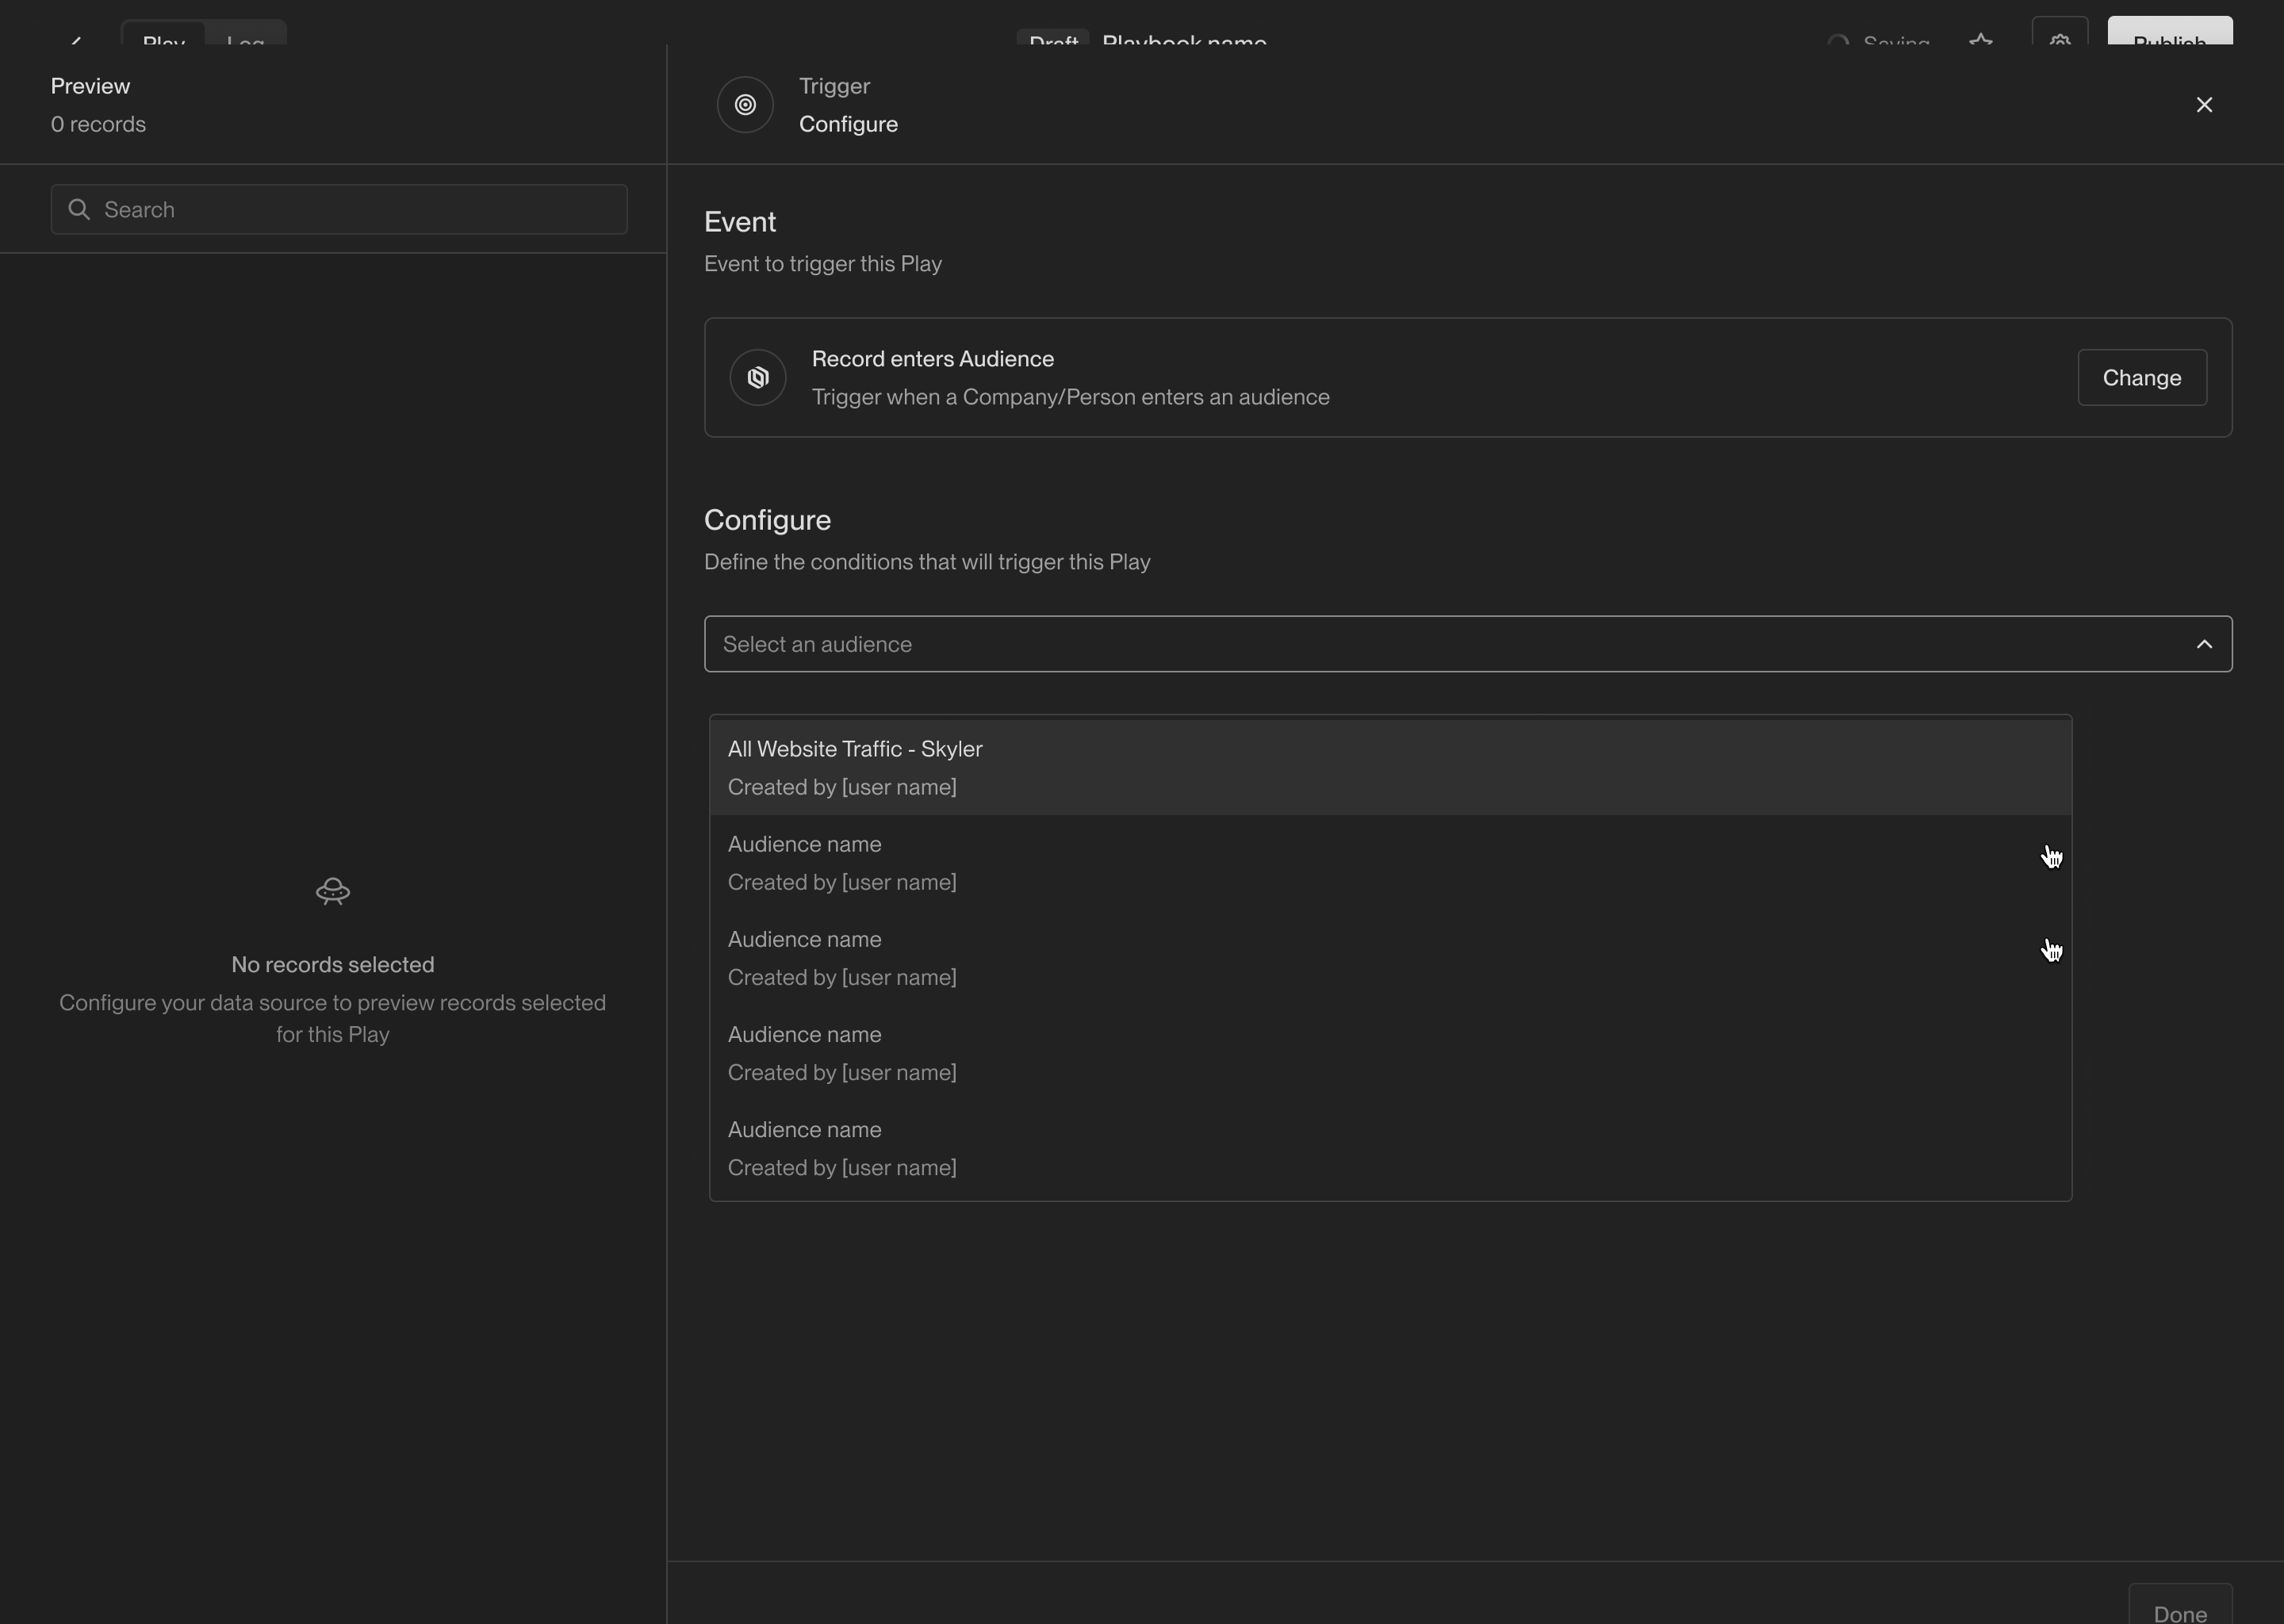Close the Trigger configure panel

pyautogui.click(x=2204, y=105)
